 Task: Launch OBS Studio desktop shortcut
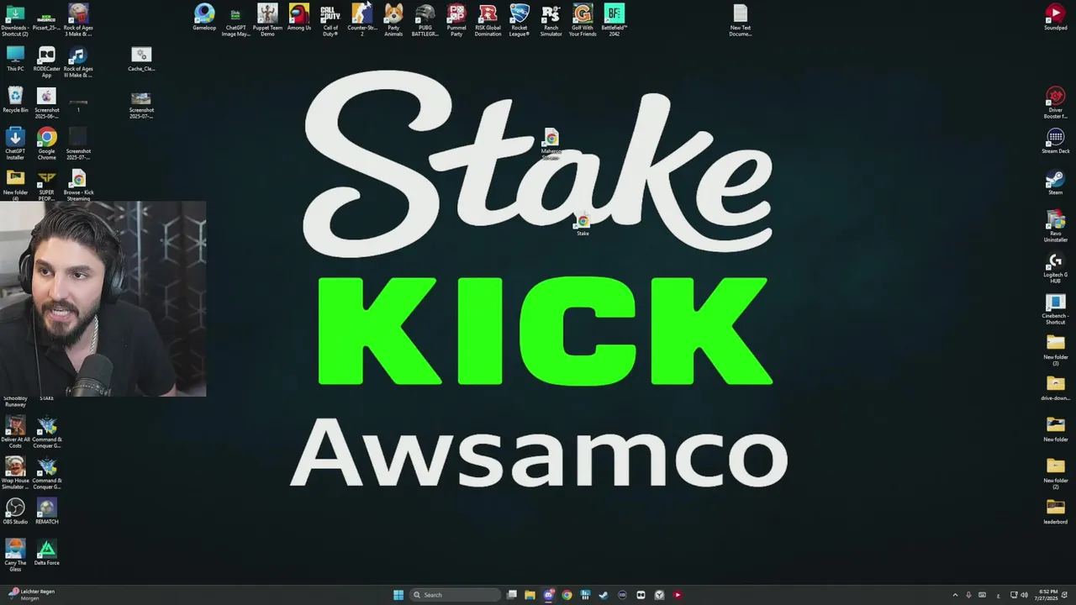(x=15, y=512)
